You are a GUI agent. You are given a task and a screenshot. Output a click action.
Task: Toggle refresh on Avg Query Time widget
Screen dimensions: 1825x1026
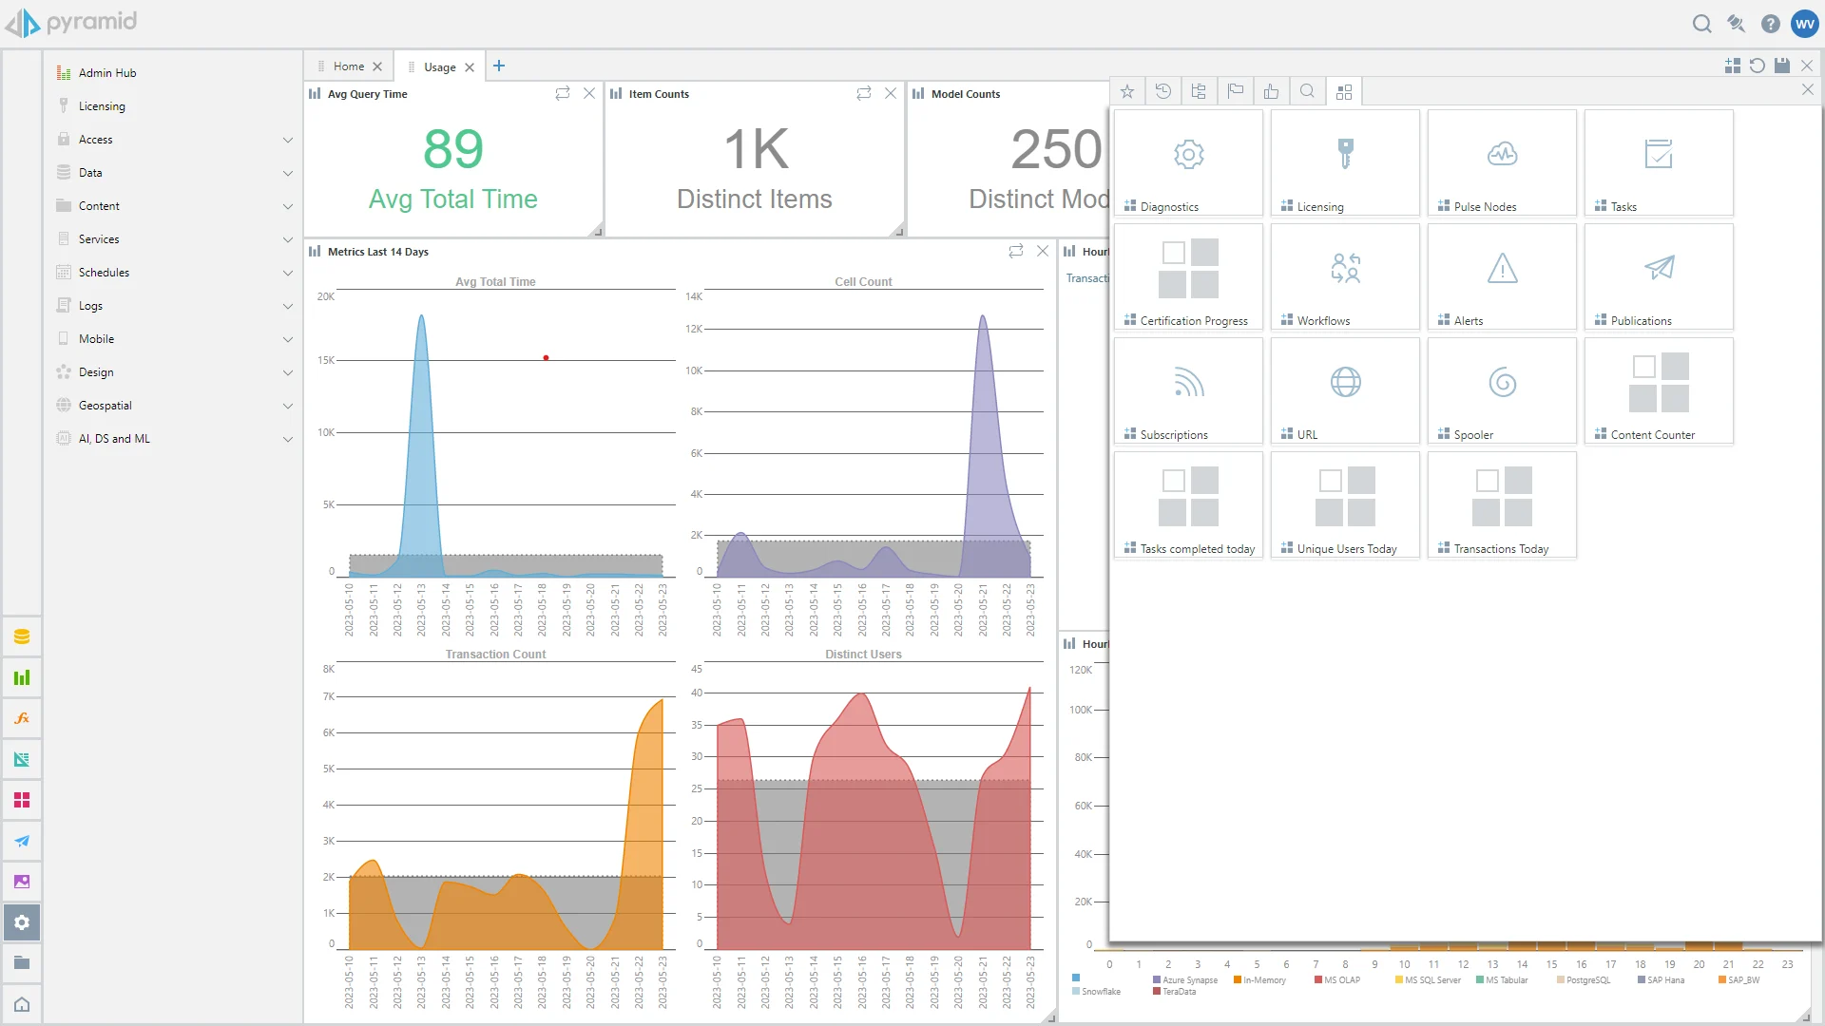pyautogui.click(x=563, y=93)
